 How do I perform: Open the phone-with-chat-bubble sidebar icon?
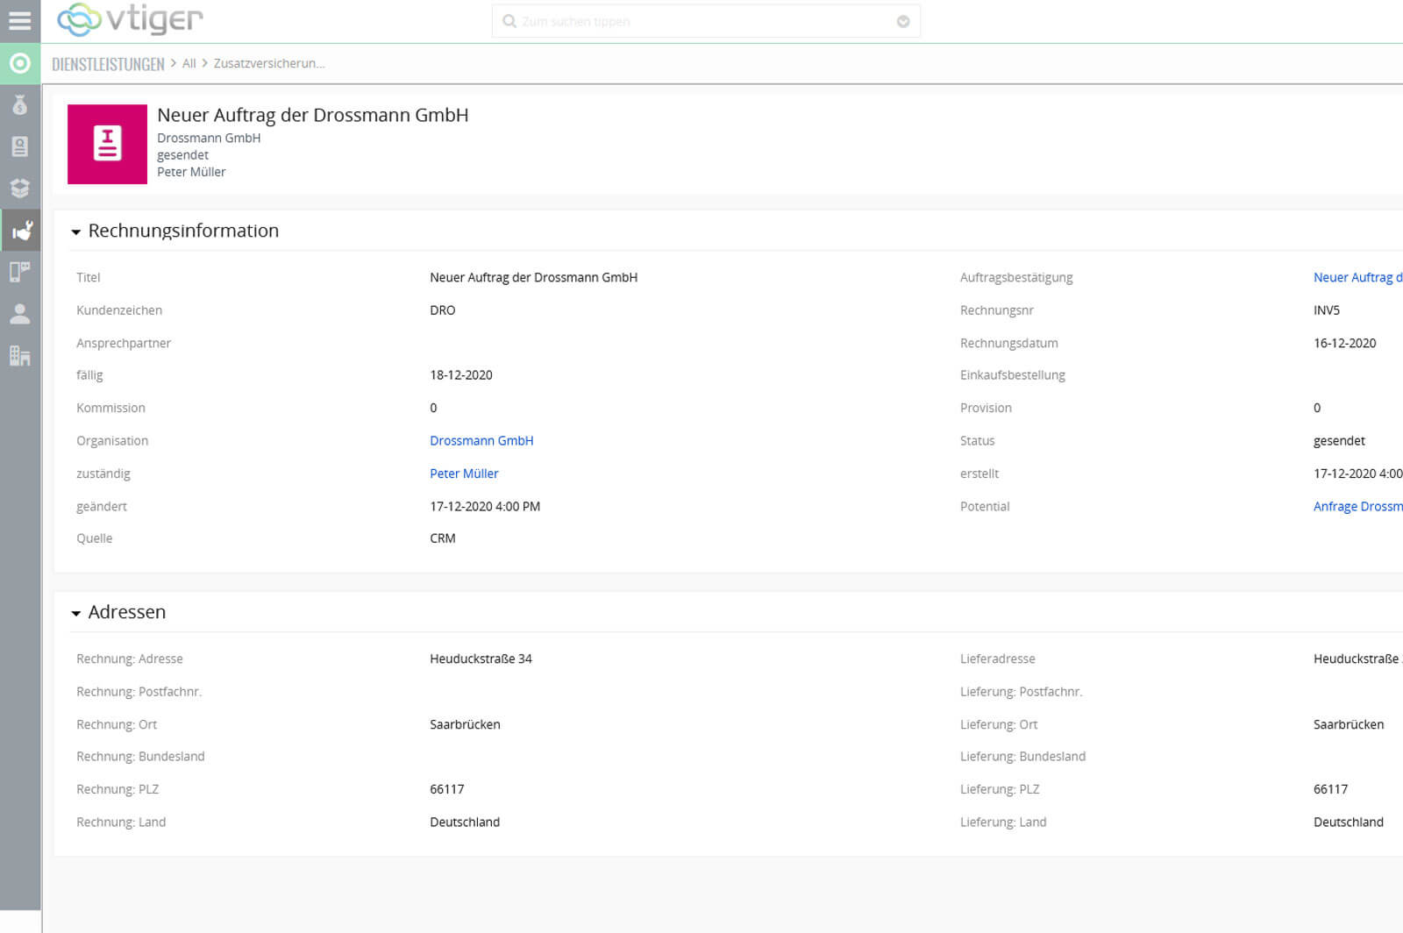pyautogui.click(x=19, y=272)
